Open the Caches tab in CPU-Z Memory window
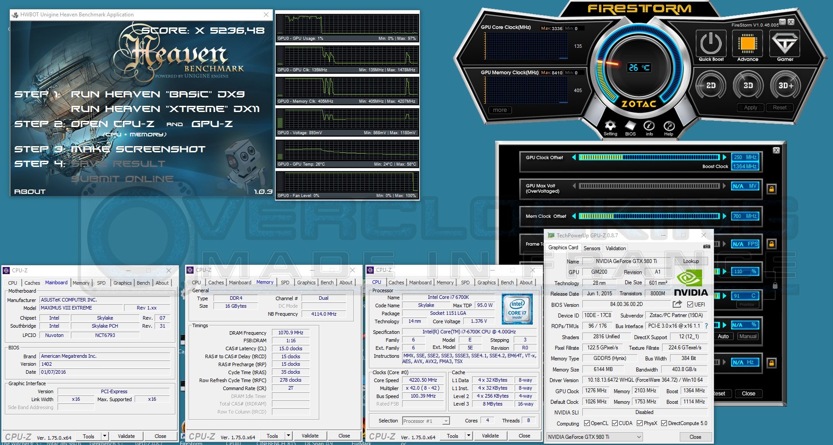 216,282
